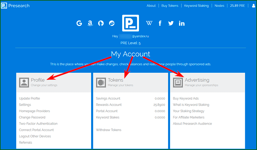Viewport: 257px width, 150px height.
Task: Click the Presearch brand name text
Action: [x=19, y=6]
